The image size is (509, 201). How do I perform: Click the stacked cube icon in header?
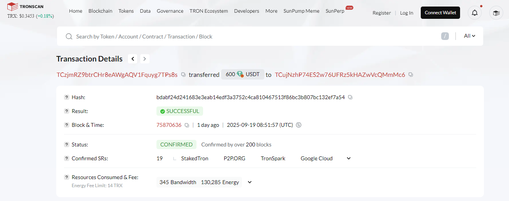[x=496, y=13]
